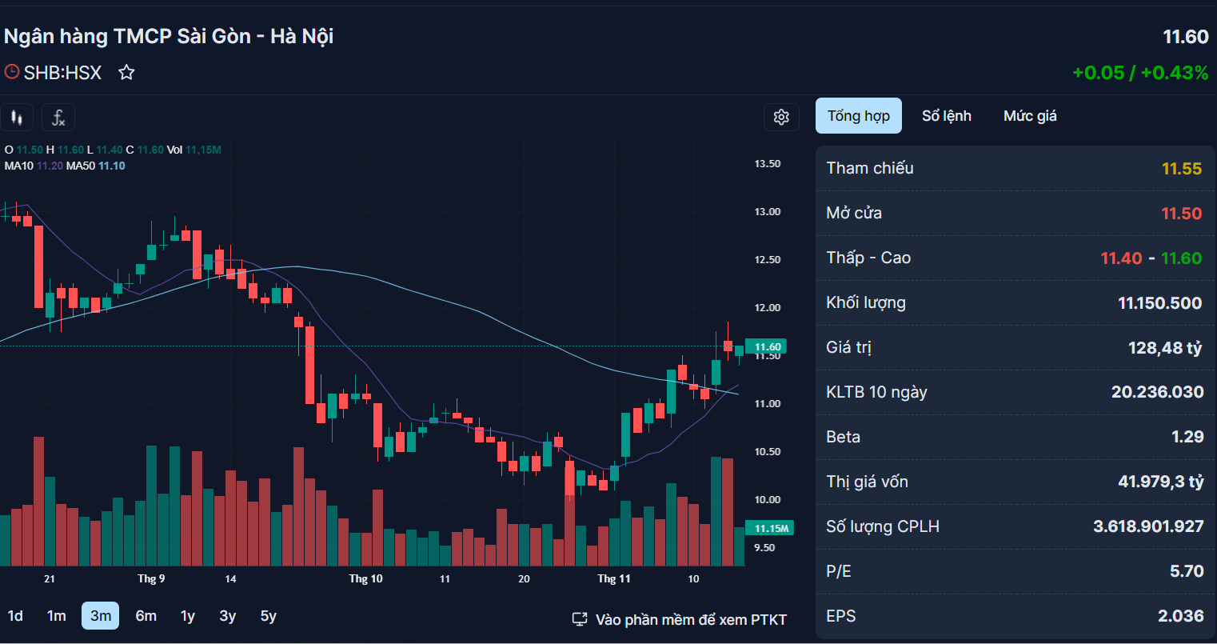Add SHB to favorites with star icon
This screenshot has height=644, width=1217.
pos(126,73)
